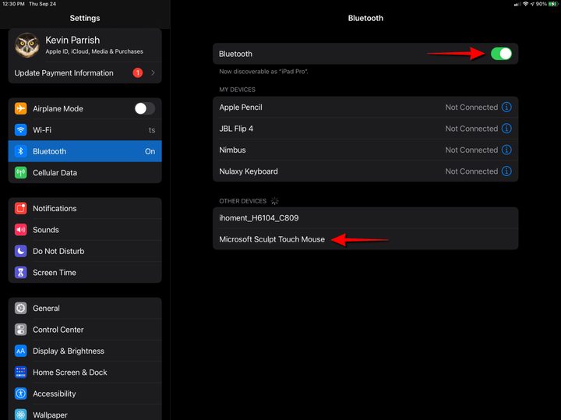The image size is (561, 420).
Task: Tap the Accessibility icon
Action: click(x=21, y=394)
